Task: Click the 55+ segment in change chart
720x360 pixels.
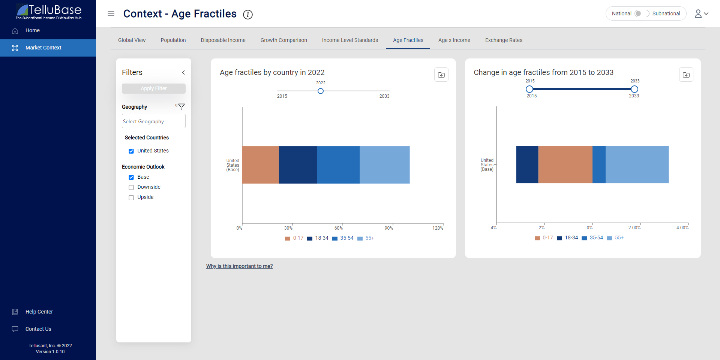Action: 637,164
